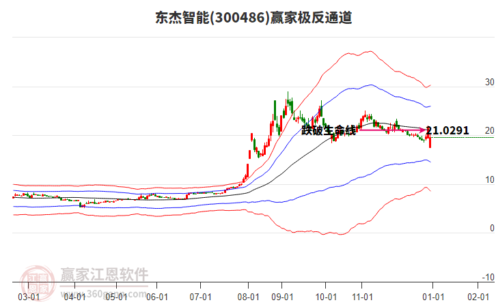Click the 04-01 date axis label
This screenshot has width=496, height=307.
tap(74, 297)
